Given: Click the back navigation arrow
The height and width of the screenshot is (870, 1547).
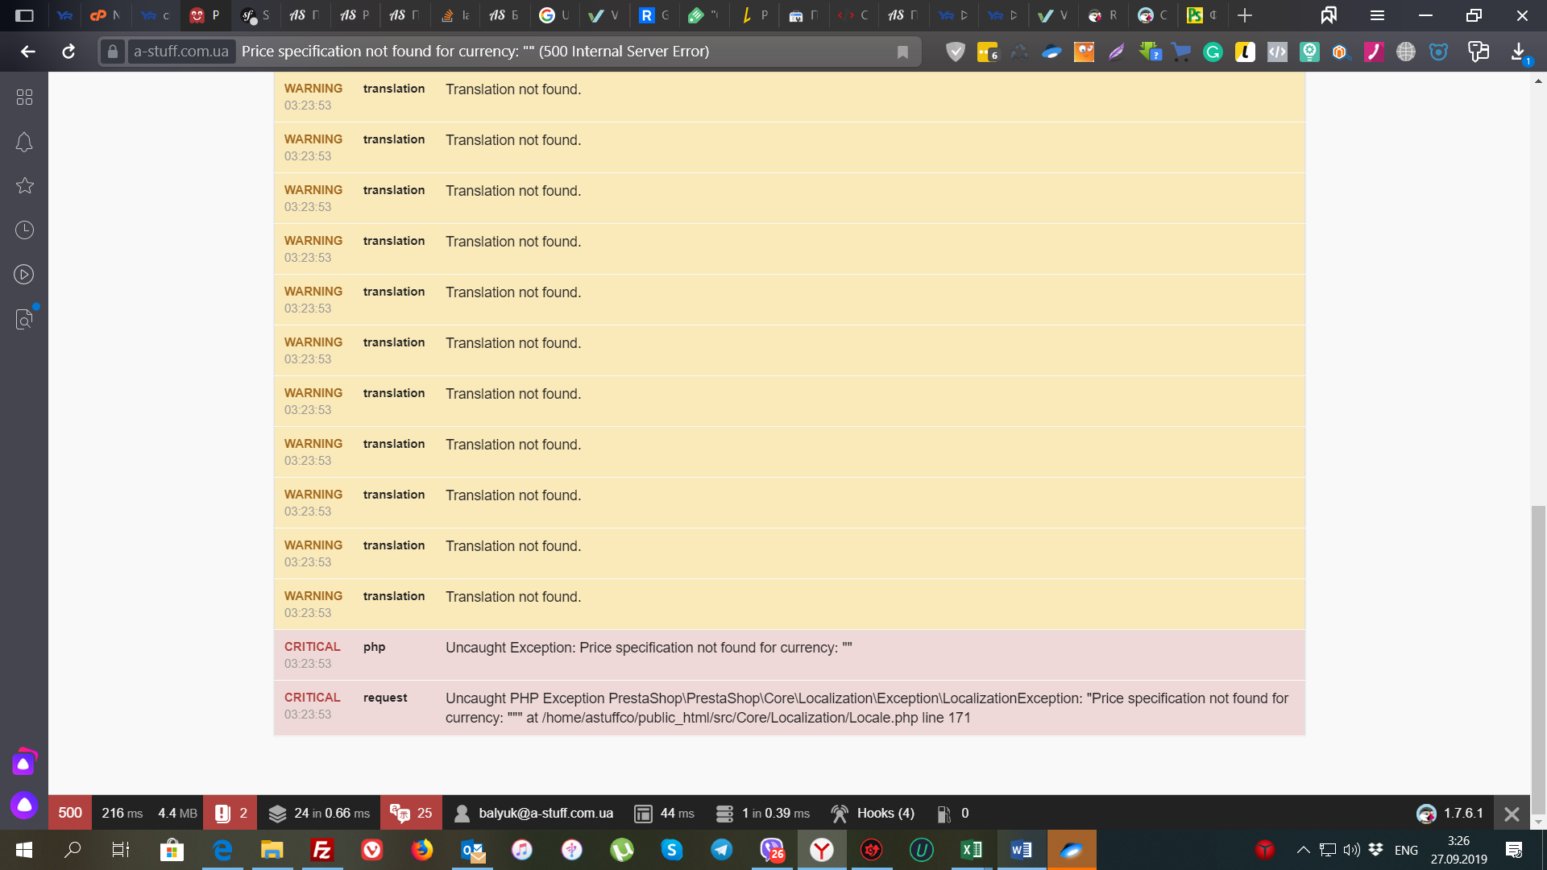Looking at the screenshot, I should (28, 52).
